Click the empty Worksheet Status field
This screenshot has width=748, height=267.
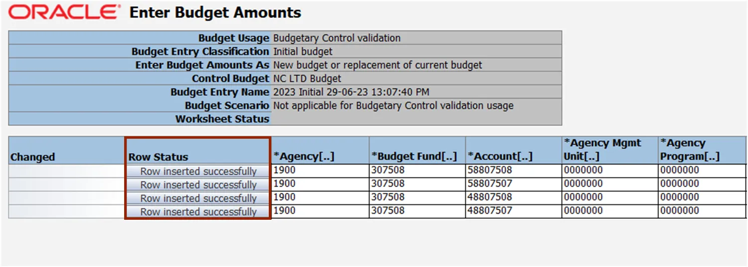[x=416, y=119]
